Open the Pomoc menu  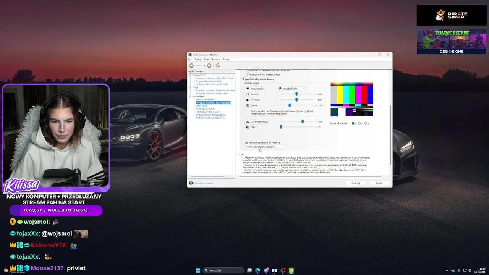(x=227, y=60)
